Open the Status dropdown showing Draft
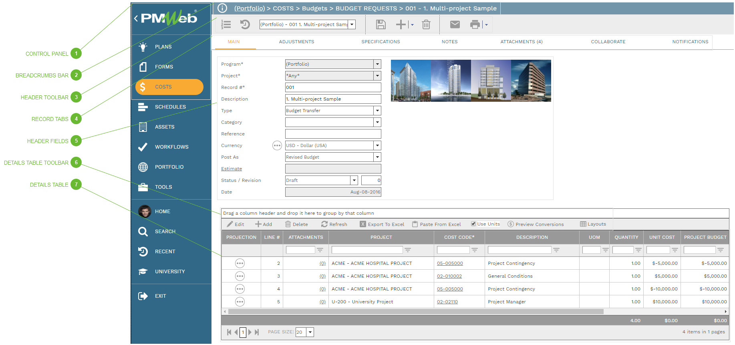 pyautogui.click(x=354, y=180)
